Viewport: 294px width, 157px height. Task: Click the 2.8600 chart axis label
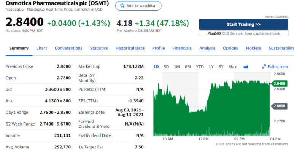(280, 74)
